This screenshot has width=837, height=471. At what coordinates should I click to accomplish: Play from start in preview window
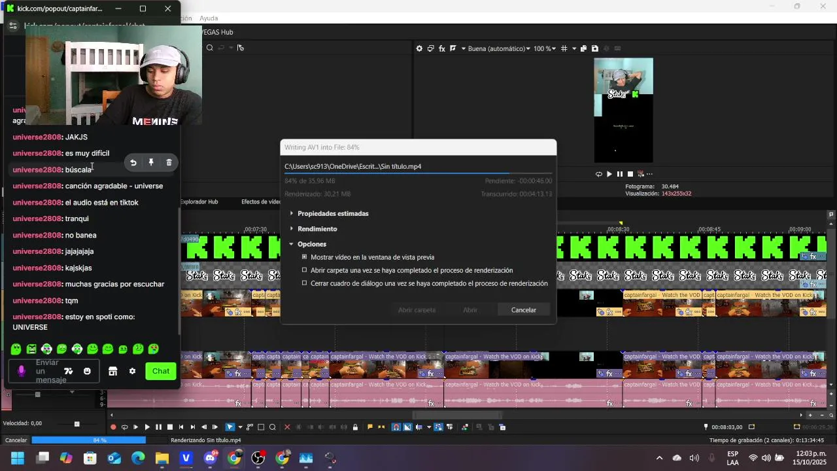tap(609, 174)
